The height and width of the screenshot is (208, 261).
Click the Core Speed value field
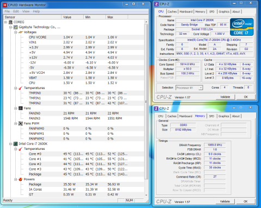(188, 64)
